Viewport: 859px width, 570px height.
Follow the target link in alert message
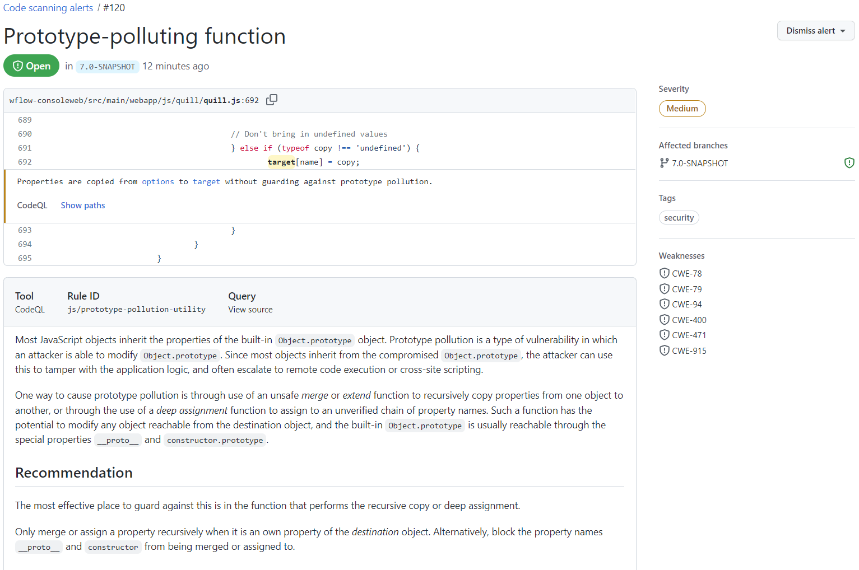pos(206,181)
